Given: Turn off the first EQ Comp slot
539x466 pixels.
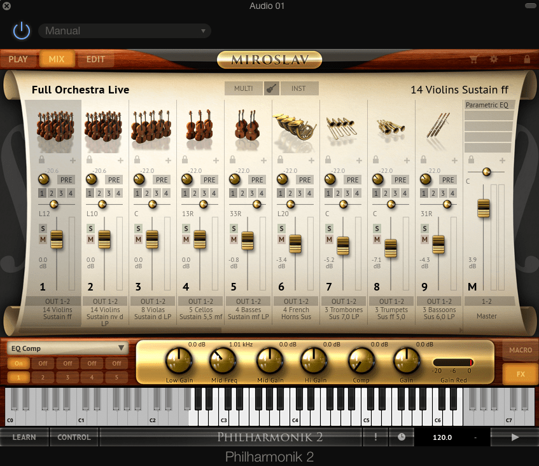Looking at the screenshot, I should (18, 363).
